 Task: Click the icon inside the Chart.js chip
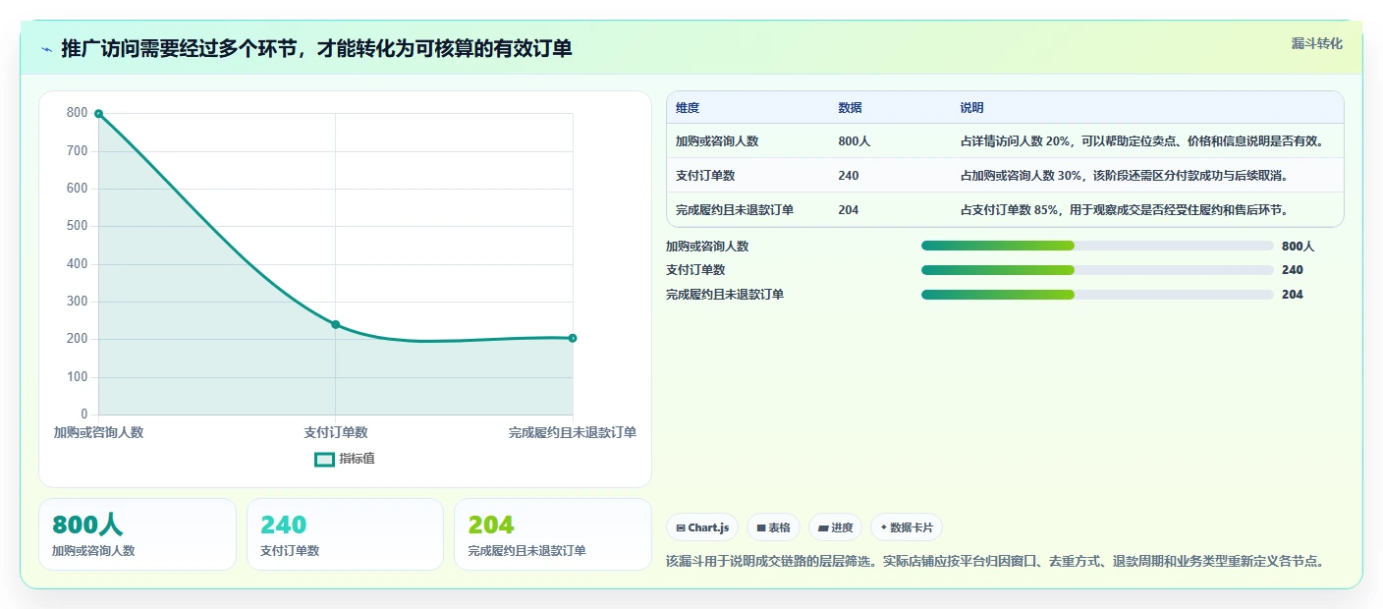tap(681, 528)
